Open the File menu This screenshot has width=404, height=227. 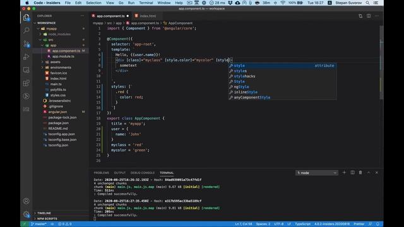(68, 3)
